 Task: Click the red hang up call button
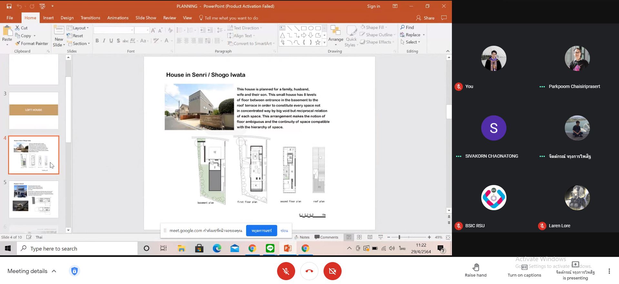point(309,271)
